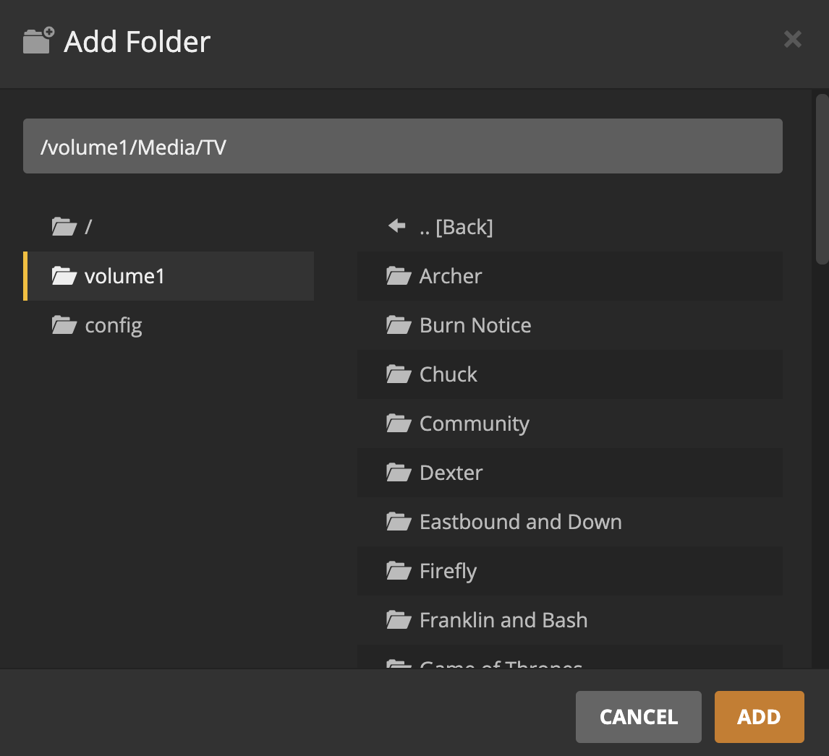
Task: Open the Eastbound and Down folder
Action: coord(570,521)
